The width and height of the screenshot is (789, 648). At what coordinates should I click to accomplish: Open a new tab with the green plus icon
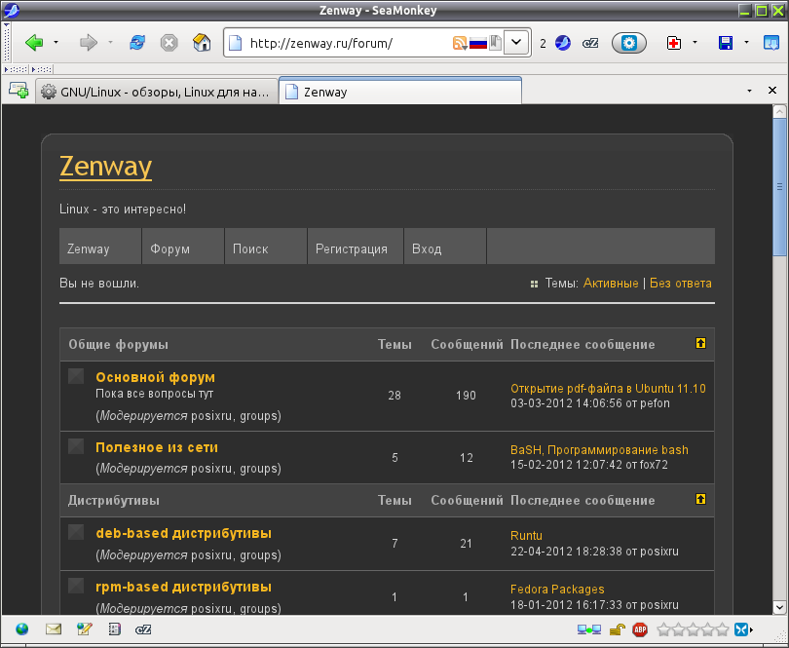(x=19, y=91)
